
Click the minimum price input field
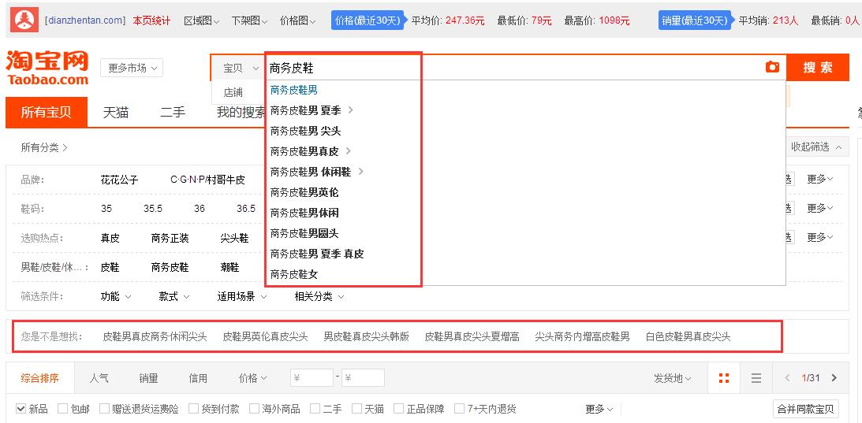click(x=312, y=378)
